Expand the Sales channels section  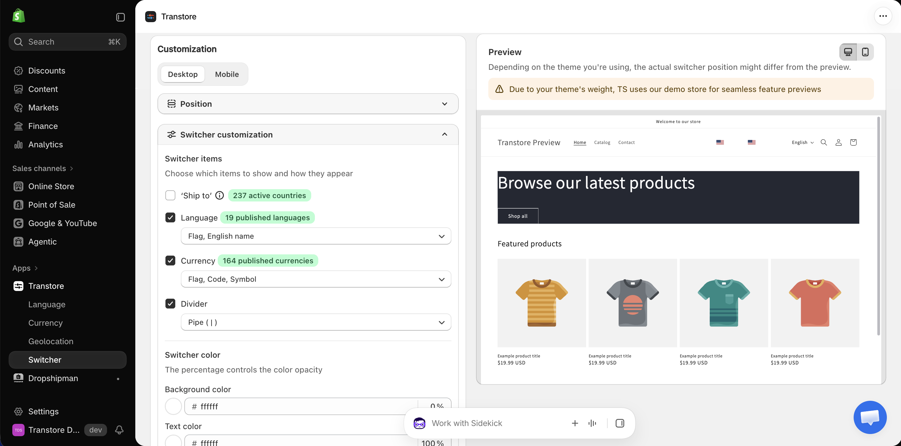coord(43,168)
